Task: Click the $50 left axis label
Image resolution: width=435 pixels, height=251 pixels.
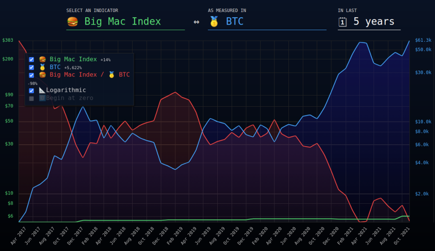Action: click(x=9, y=121)
